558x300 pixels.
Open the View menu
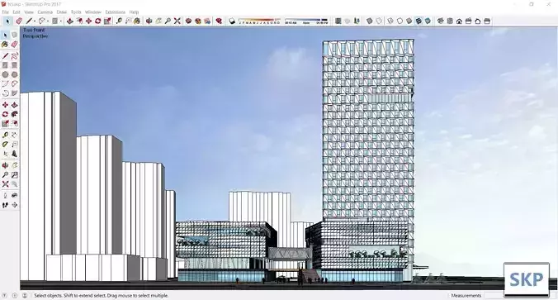coord(29,12)
